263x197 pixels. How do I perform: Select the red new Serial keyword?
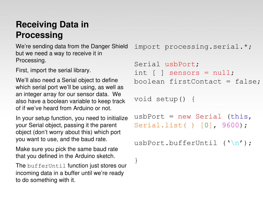tap(199, 116)
